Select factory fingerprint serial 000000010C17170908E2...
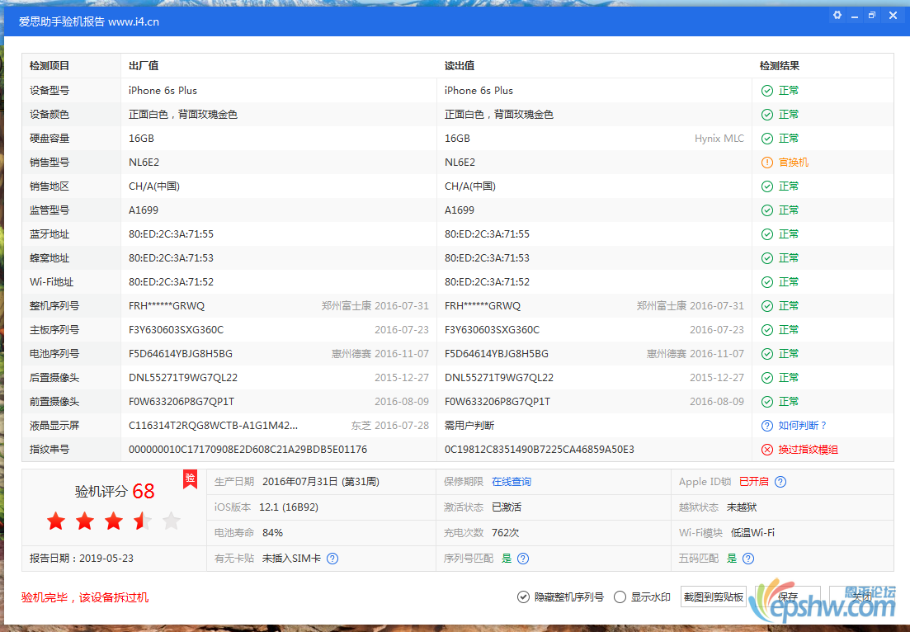 (248, 450)
